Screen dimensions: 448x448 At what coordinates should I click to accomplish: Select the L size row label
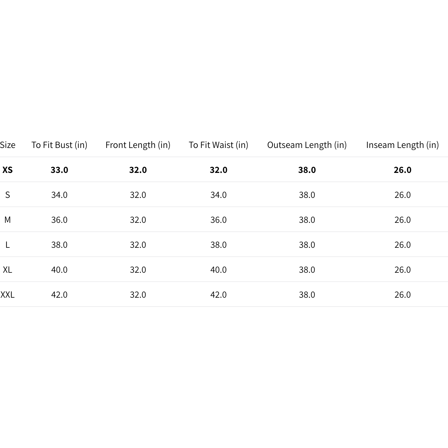point(7,245)
